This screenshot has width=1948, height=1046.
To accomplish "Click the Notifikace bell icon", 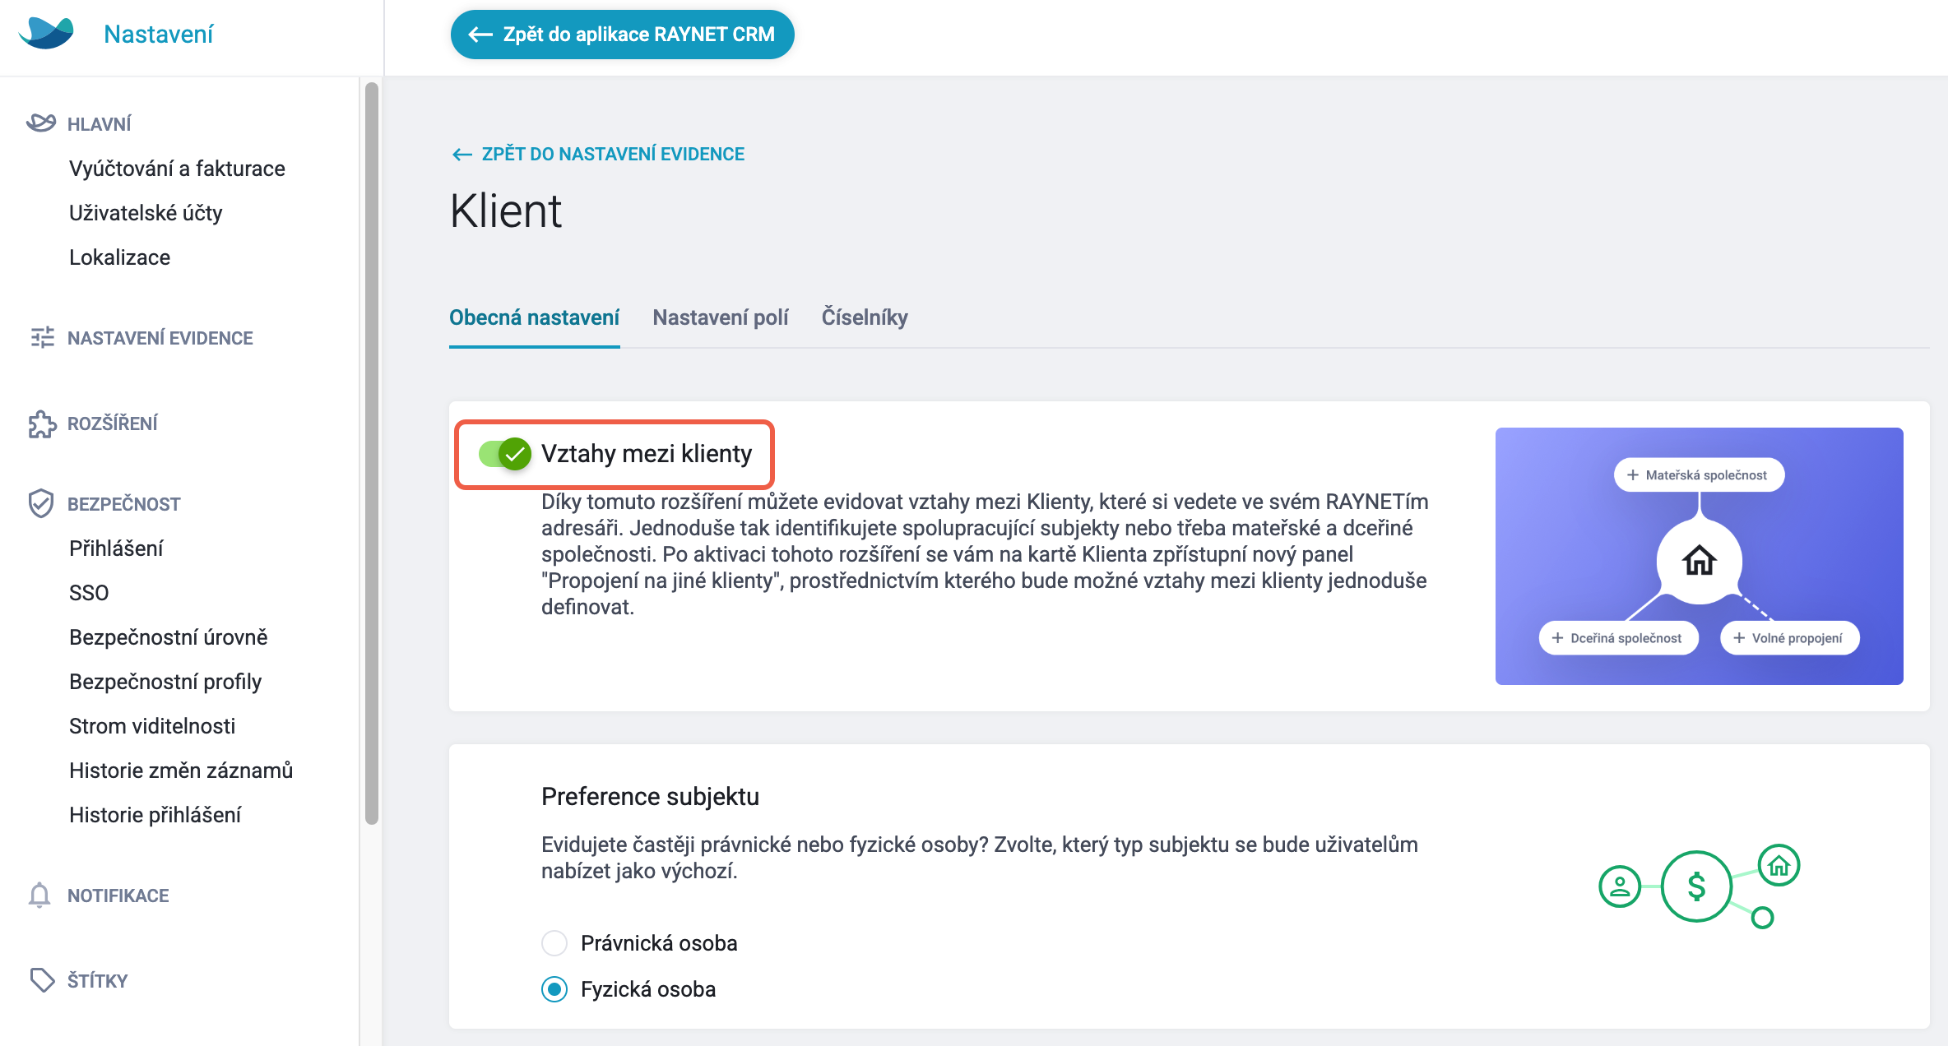I will pyautogui.click(x=39, y=895).
